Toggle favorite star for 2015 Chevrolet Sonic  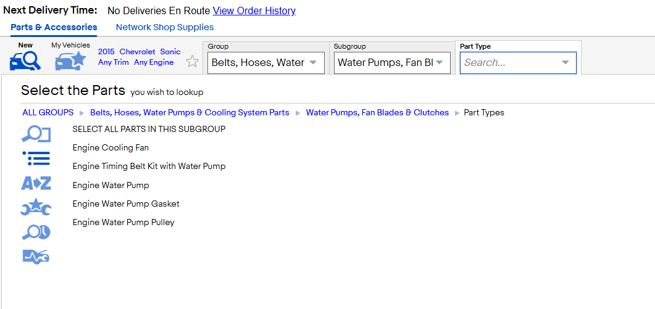click(x=192, y=62)
